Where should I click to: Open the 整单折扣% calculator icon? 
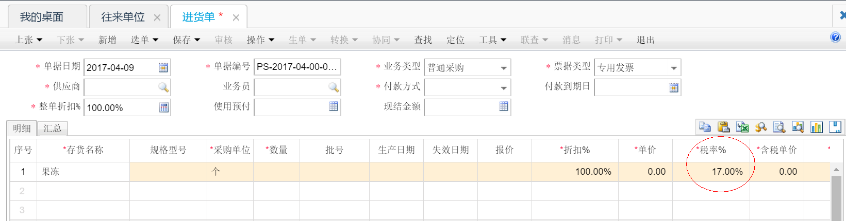[x=163, y=107]
